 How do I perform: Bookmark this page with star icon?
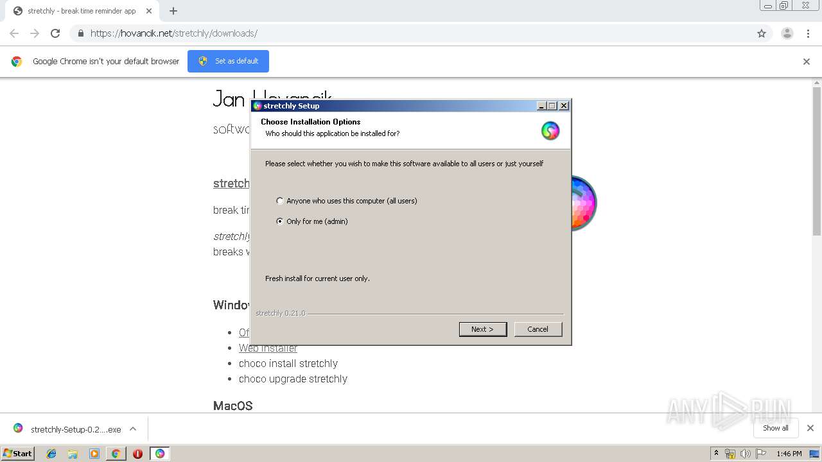[x=762, y=33]
